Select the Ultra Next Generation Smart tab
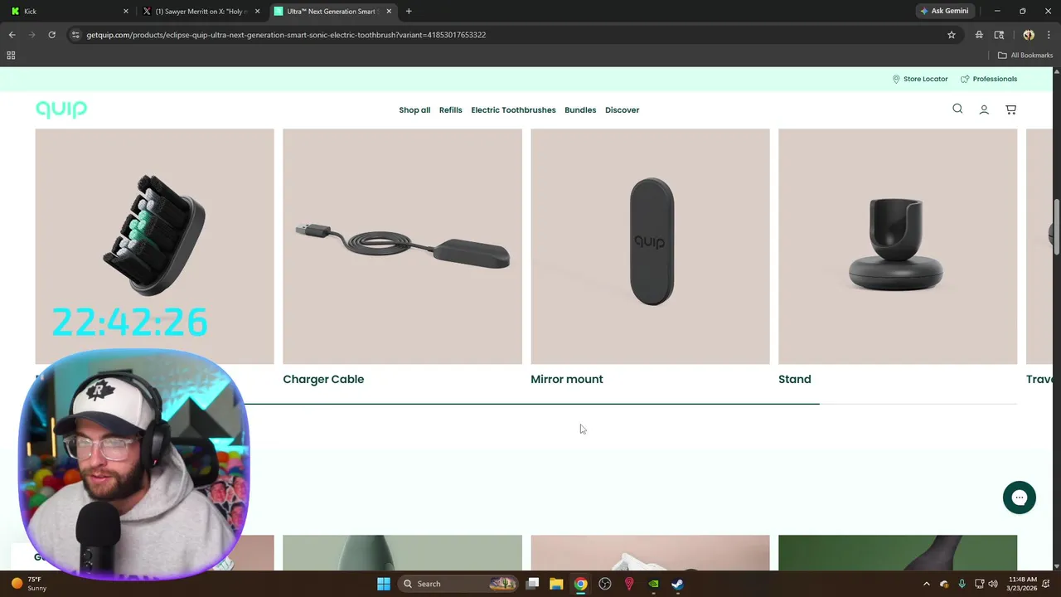The width and height of the screenshot is (1061, 597). click(x=333, y=12)
